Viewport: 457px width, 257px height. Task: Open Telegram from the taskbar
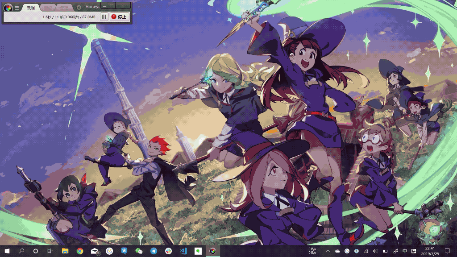point(154,251)
